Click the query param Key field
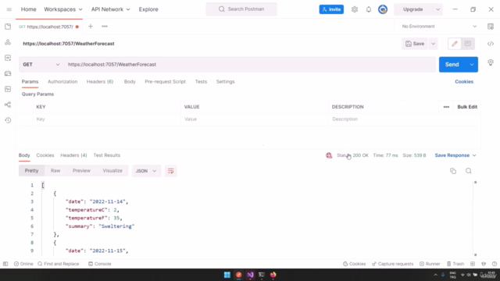The height and width of the screenshot is (281, 500). [107, 119]
